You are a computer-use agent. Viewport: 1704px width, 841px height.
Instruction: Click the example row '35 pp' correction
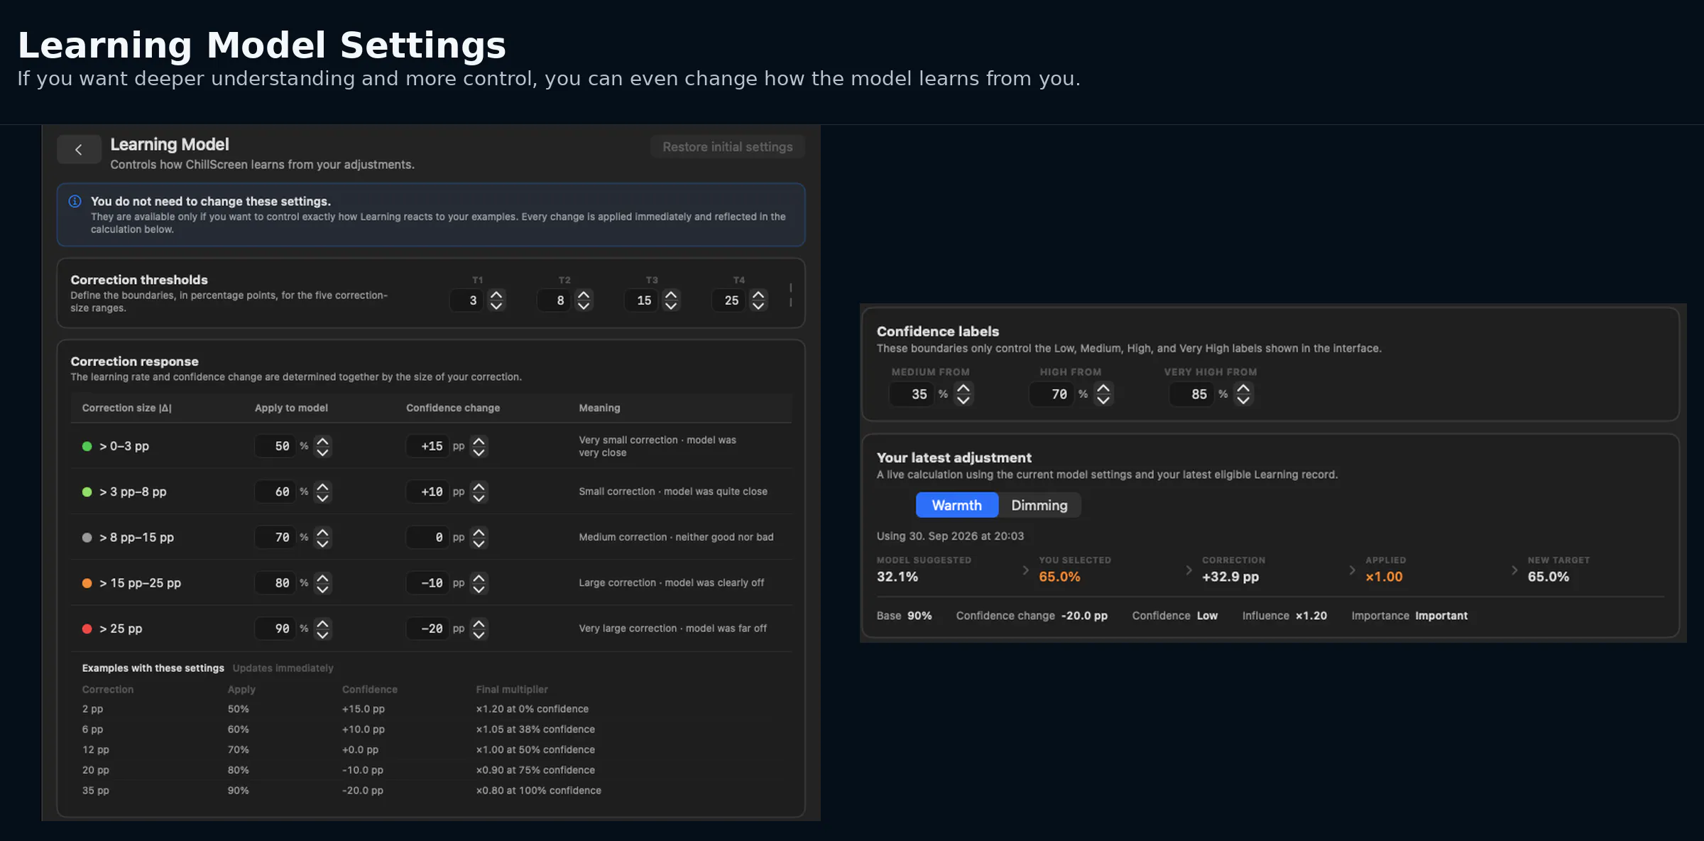pyautogui.click(x=96, y=791)
